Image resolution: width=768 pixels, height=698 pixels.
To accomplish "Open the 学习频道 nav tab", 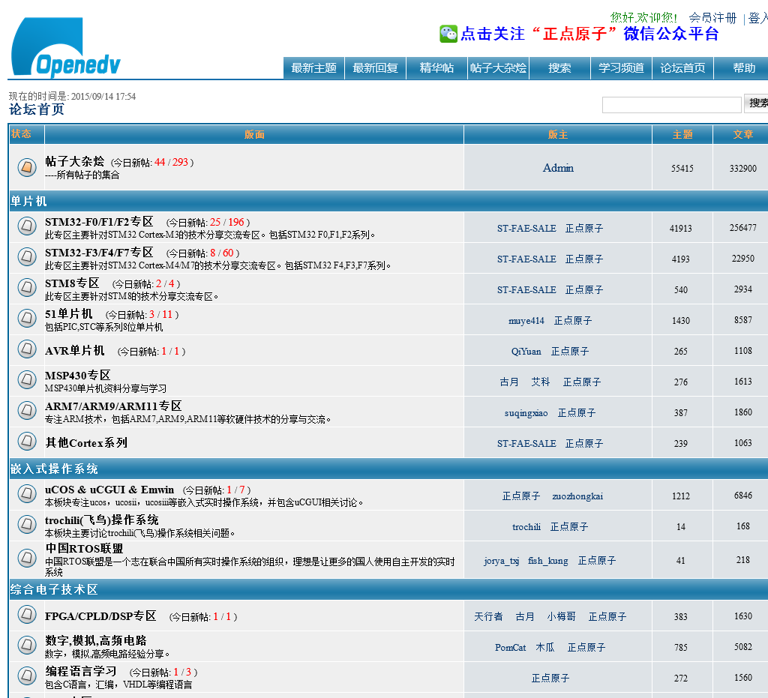I will point(621,68).
